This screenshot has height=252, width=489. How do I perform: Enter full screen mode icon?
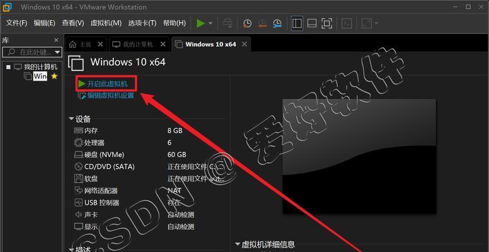coord(326,23)
